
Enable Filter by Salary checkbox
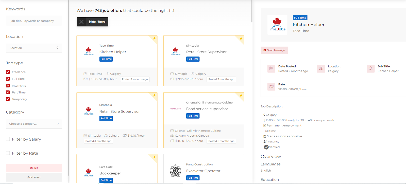8,139
